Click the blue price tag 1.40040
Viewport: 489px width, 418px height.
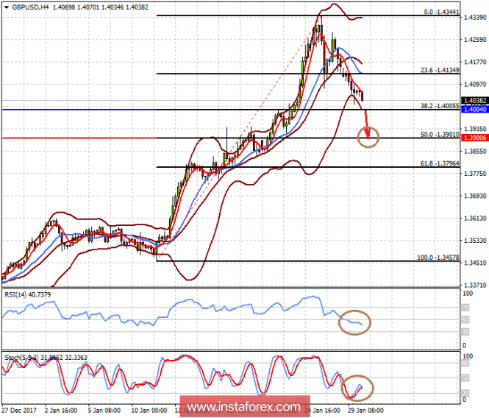coord(474,109)
